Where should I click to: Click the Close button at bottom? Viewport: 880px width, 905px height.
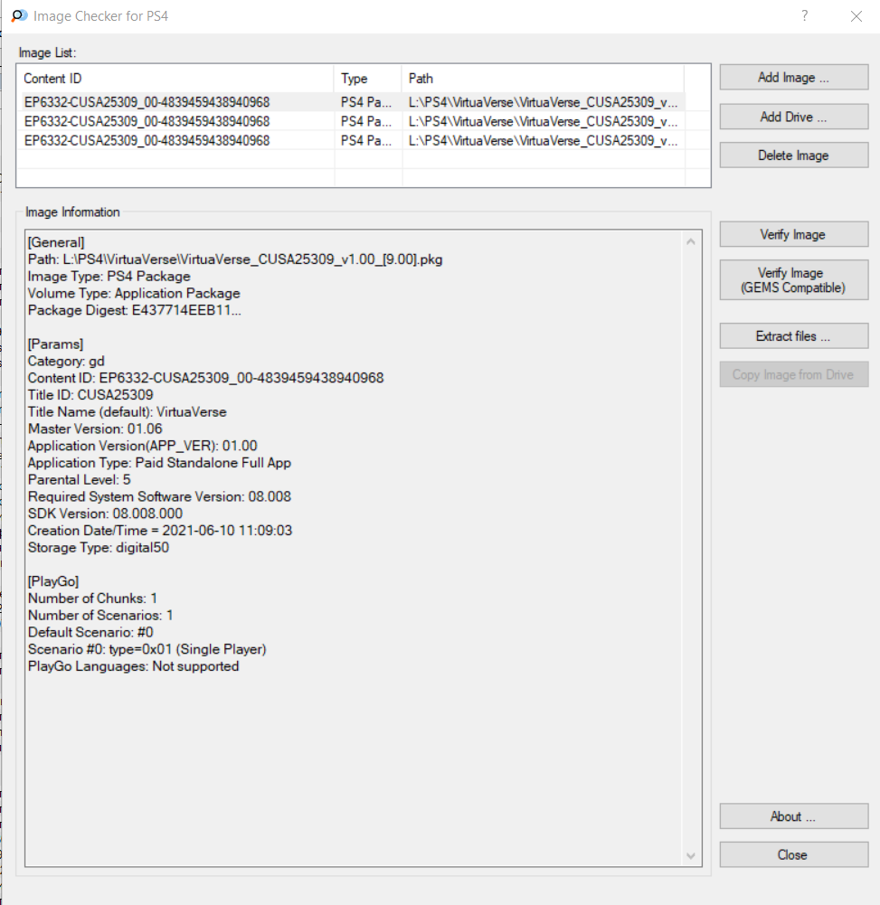794,854
